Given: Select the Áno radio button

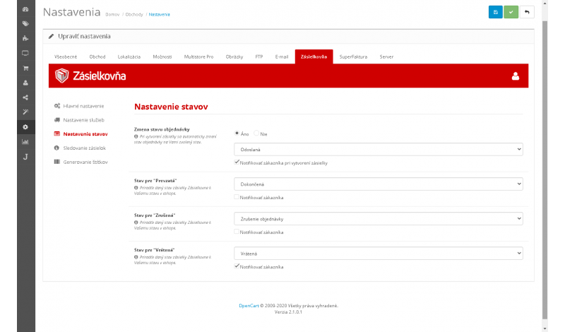Looking at the screenshot, I should point(237,133).
